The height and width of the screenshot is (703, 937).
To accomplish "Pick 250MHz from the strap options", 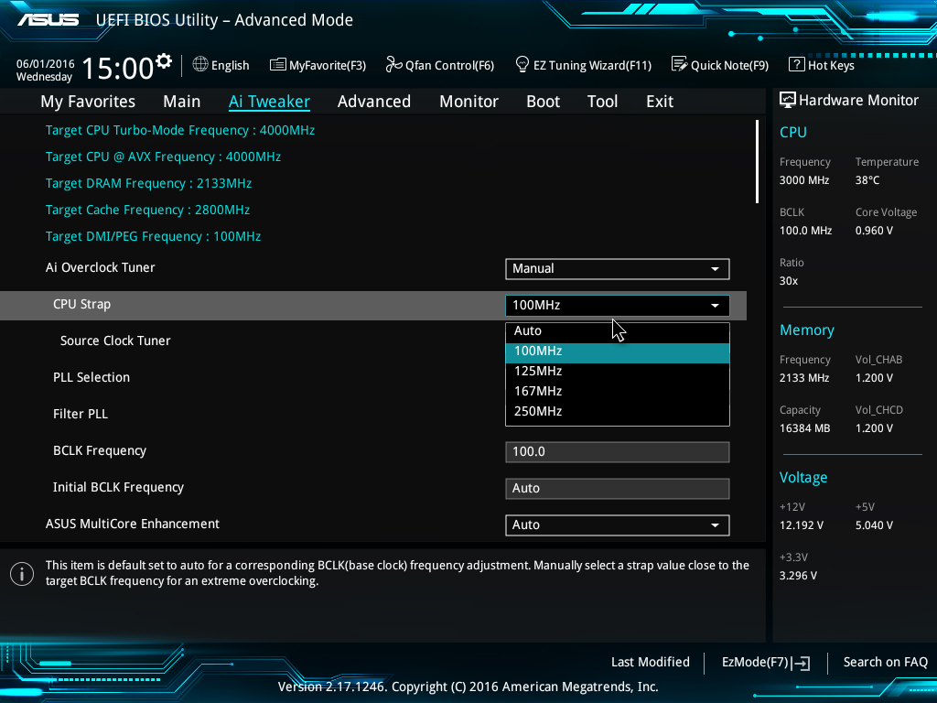I will click(x=617, y=412).
